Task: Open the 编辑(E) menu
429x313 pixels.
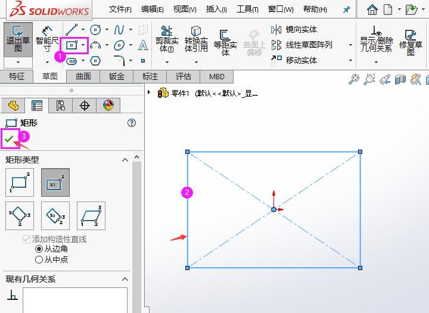Action: pyautogui.click(x=153, y=10)
